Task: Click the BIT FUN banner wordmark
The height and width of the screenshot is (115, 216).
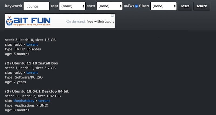Action: pyautogui.click(x=32, y=20)
